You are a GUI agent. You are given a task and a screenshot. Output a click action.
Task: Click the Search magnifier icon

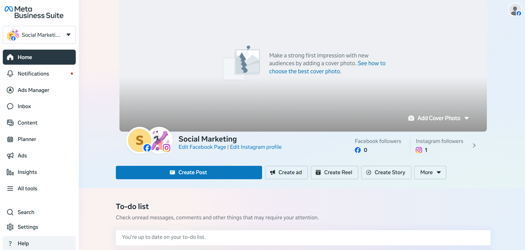(x=10, y=212)
